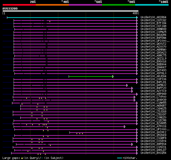Open the UniRef100_C0PN25 hit label
The height and width of the screenshot is (160, 171).
(x=153, y=32)
